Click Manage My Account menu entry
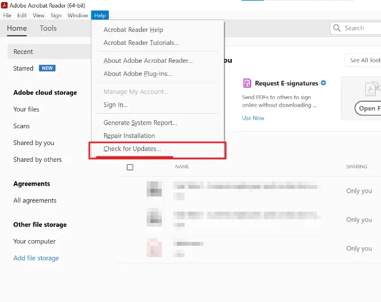The image size is (381, 302). [136, 91]
